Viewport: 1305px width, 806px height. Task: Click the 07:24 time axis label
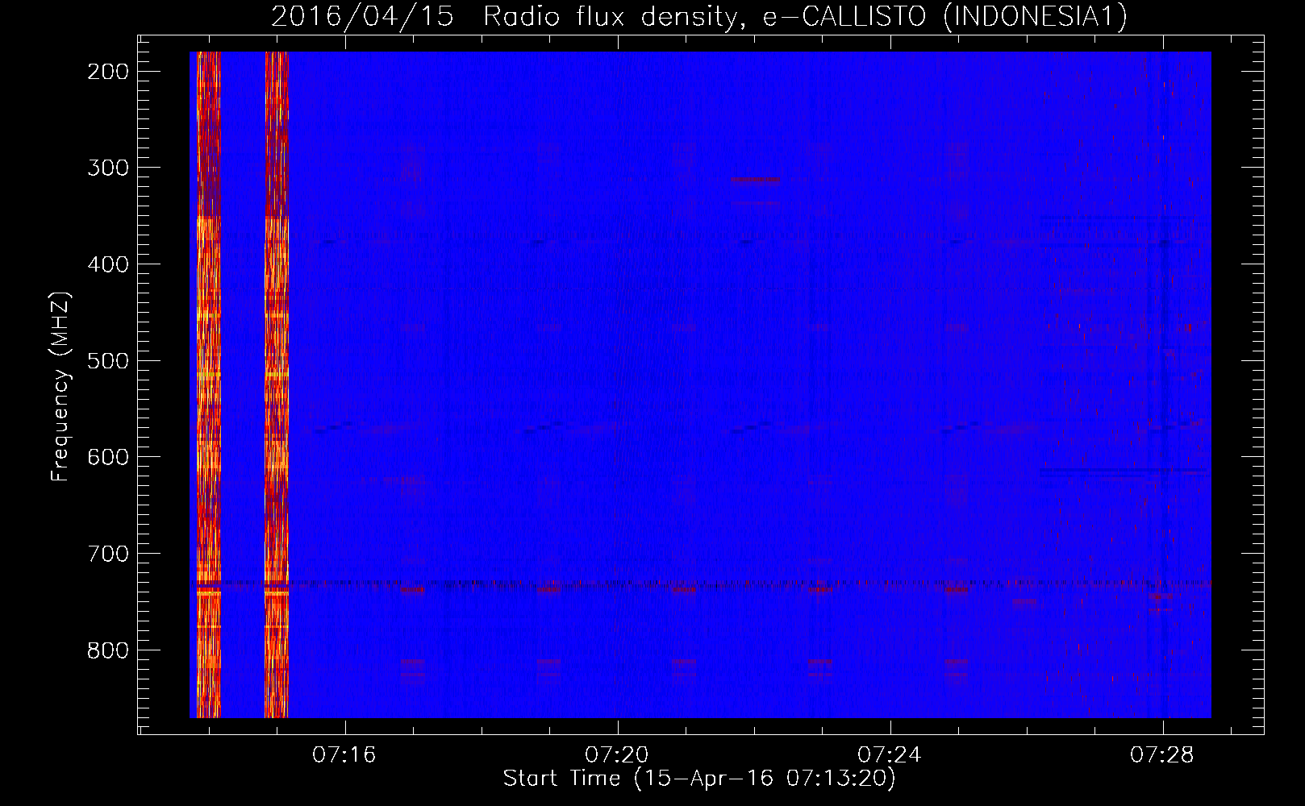(890, 754)
